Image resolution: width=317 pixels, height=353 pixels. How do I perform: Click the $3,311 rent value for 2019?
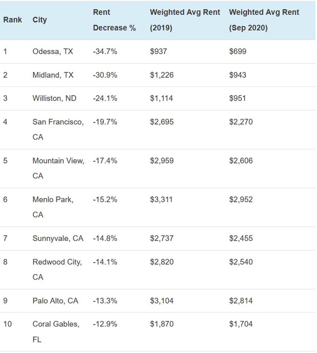pos(161,199)
